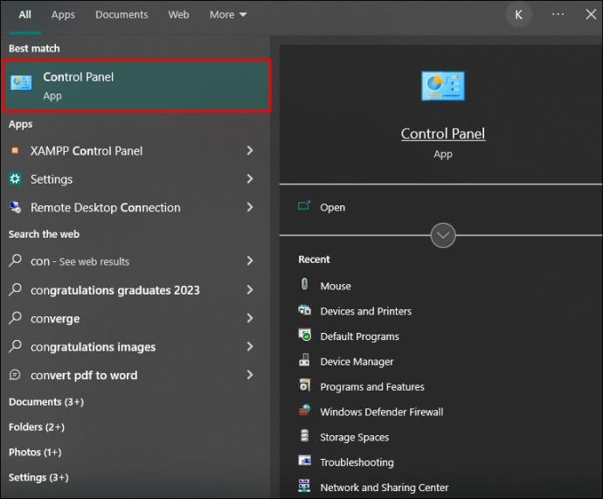Open Folders (2+) results group
The height and width of the screenshot is (499, 603).
click(37, 426)
